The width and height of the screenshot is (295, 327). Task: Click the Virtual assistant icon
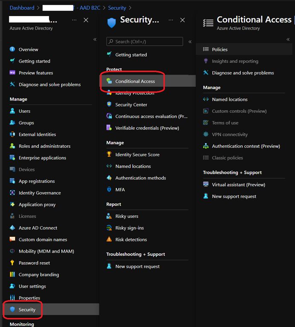point(206,185)
